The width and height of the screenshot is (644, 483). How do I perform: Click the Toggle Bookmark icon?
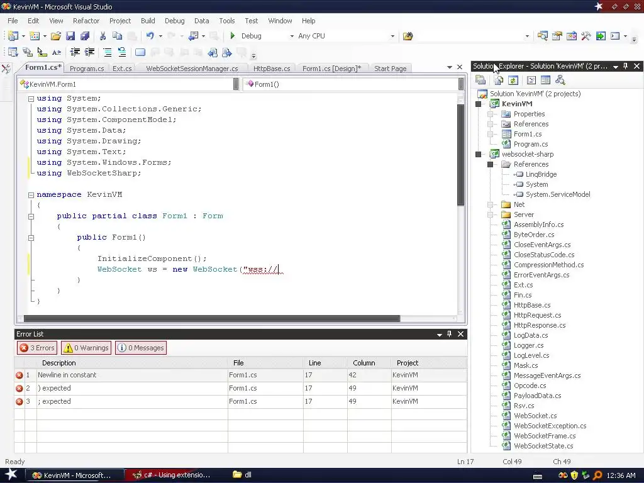pyautogui.click(x=140, y=52)
